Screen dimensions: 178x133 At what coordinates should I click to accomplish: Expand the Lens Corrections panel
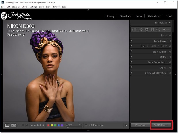click(170, 62)
